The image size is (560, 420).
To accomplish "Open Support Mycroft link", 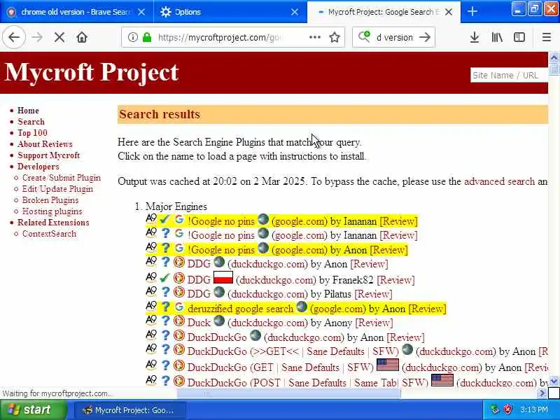I will point(48,155).
